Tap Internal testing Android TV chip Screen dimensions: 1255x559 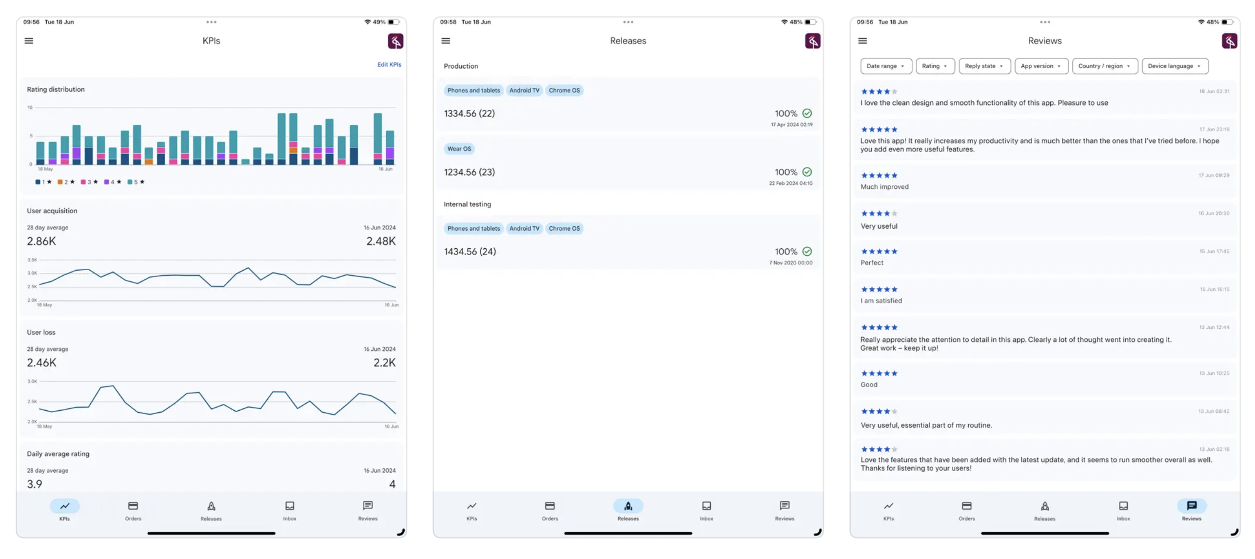[524, 228]
